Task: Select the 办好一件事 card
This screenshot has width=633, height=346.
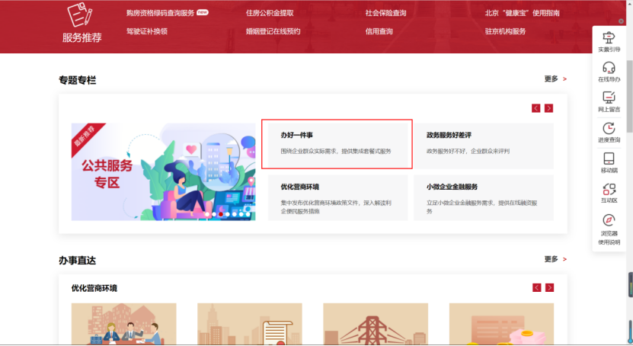Action: tap(337, 143)
